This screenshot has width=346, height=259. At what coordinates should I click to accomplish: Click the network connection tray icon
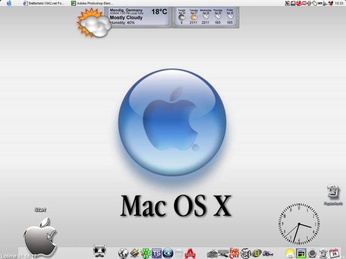tap(309, 3)
